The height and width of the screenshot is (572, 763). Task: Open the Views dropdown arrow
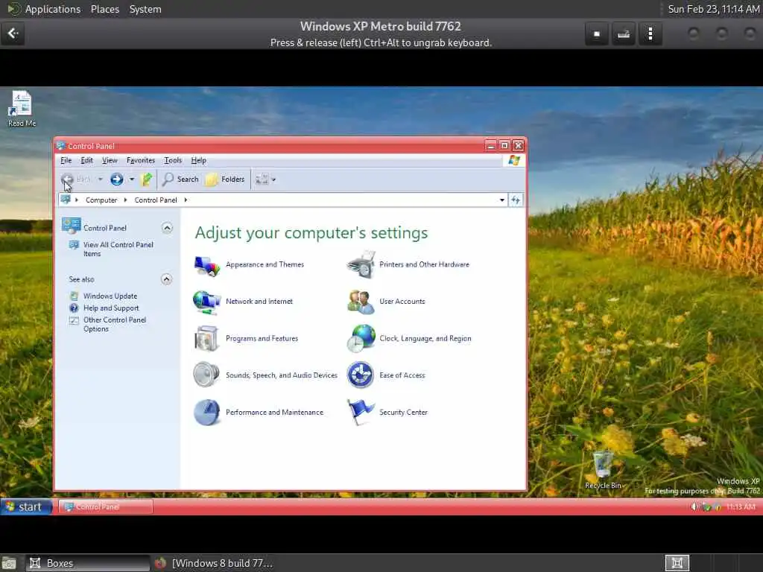click(x=273, y=180)
